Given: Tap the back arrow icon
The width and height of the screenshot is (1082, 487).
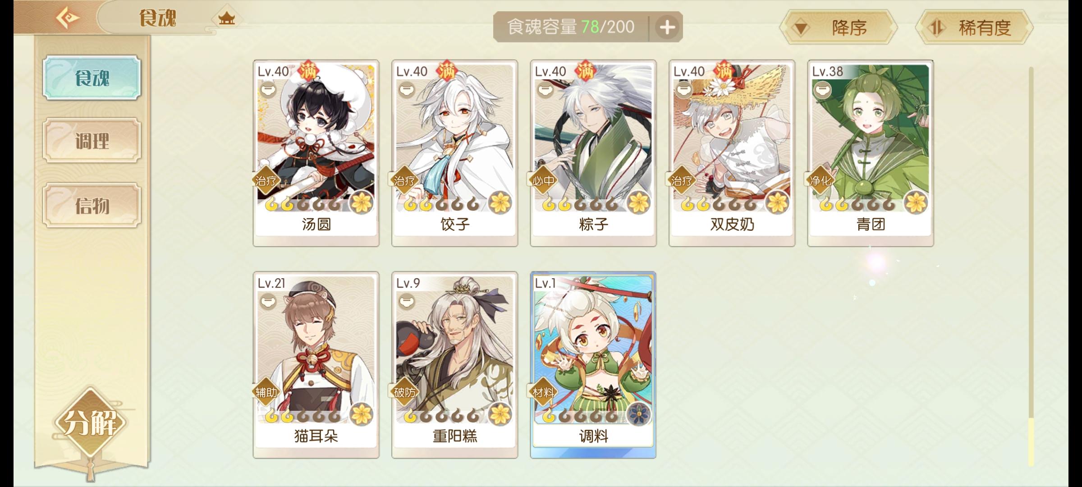Looking at the screenshot, I should point(68,18).
